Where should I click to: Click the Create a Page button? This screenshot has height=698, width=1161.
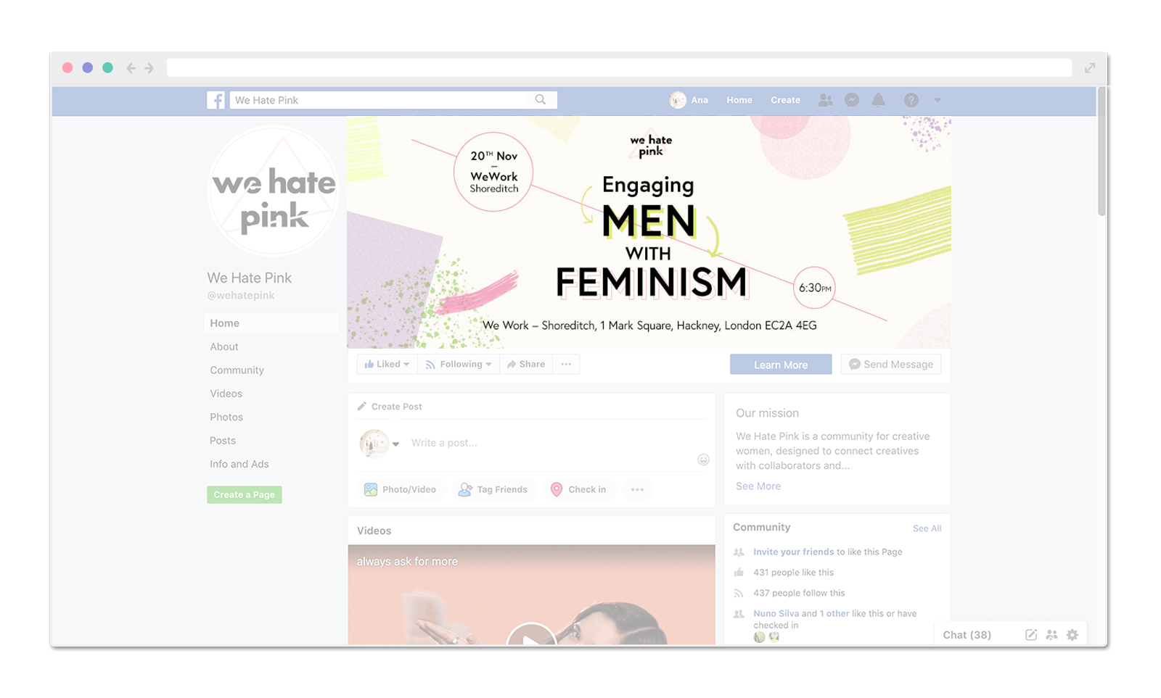(245, 494)
